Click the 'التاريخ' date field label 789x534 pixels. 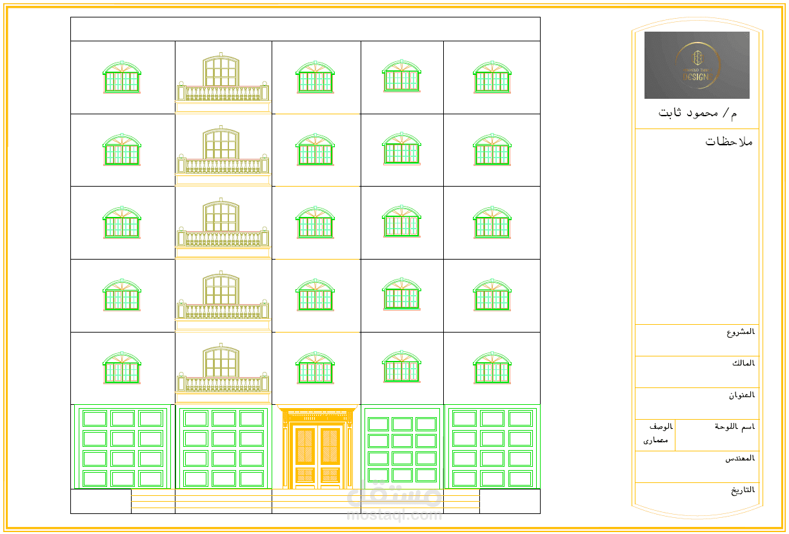coord(743,490)
